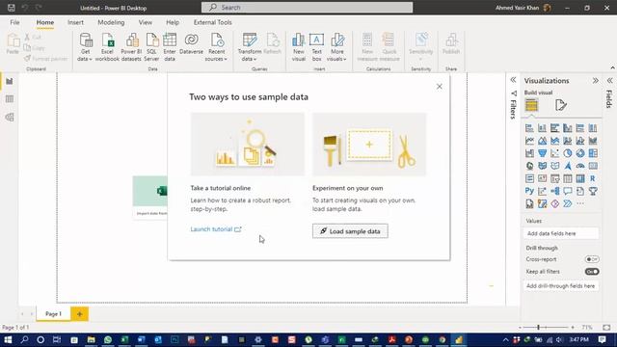The height and width of the screenshot is (347, 617).
Task: Open More visuals dropdown
Action: tap(336, 47)
